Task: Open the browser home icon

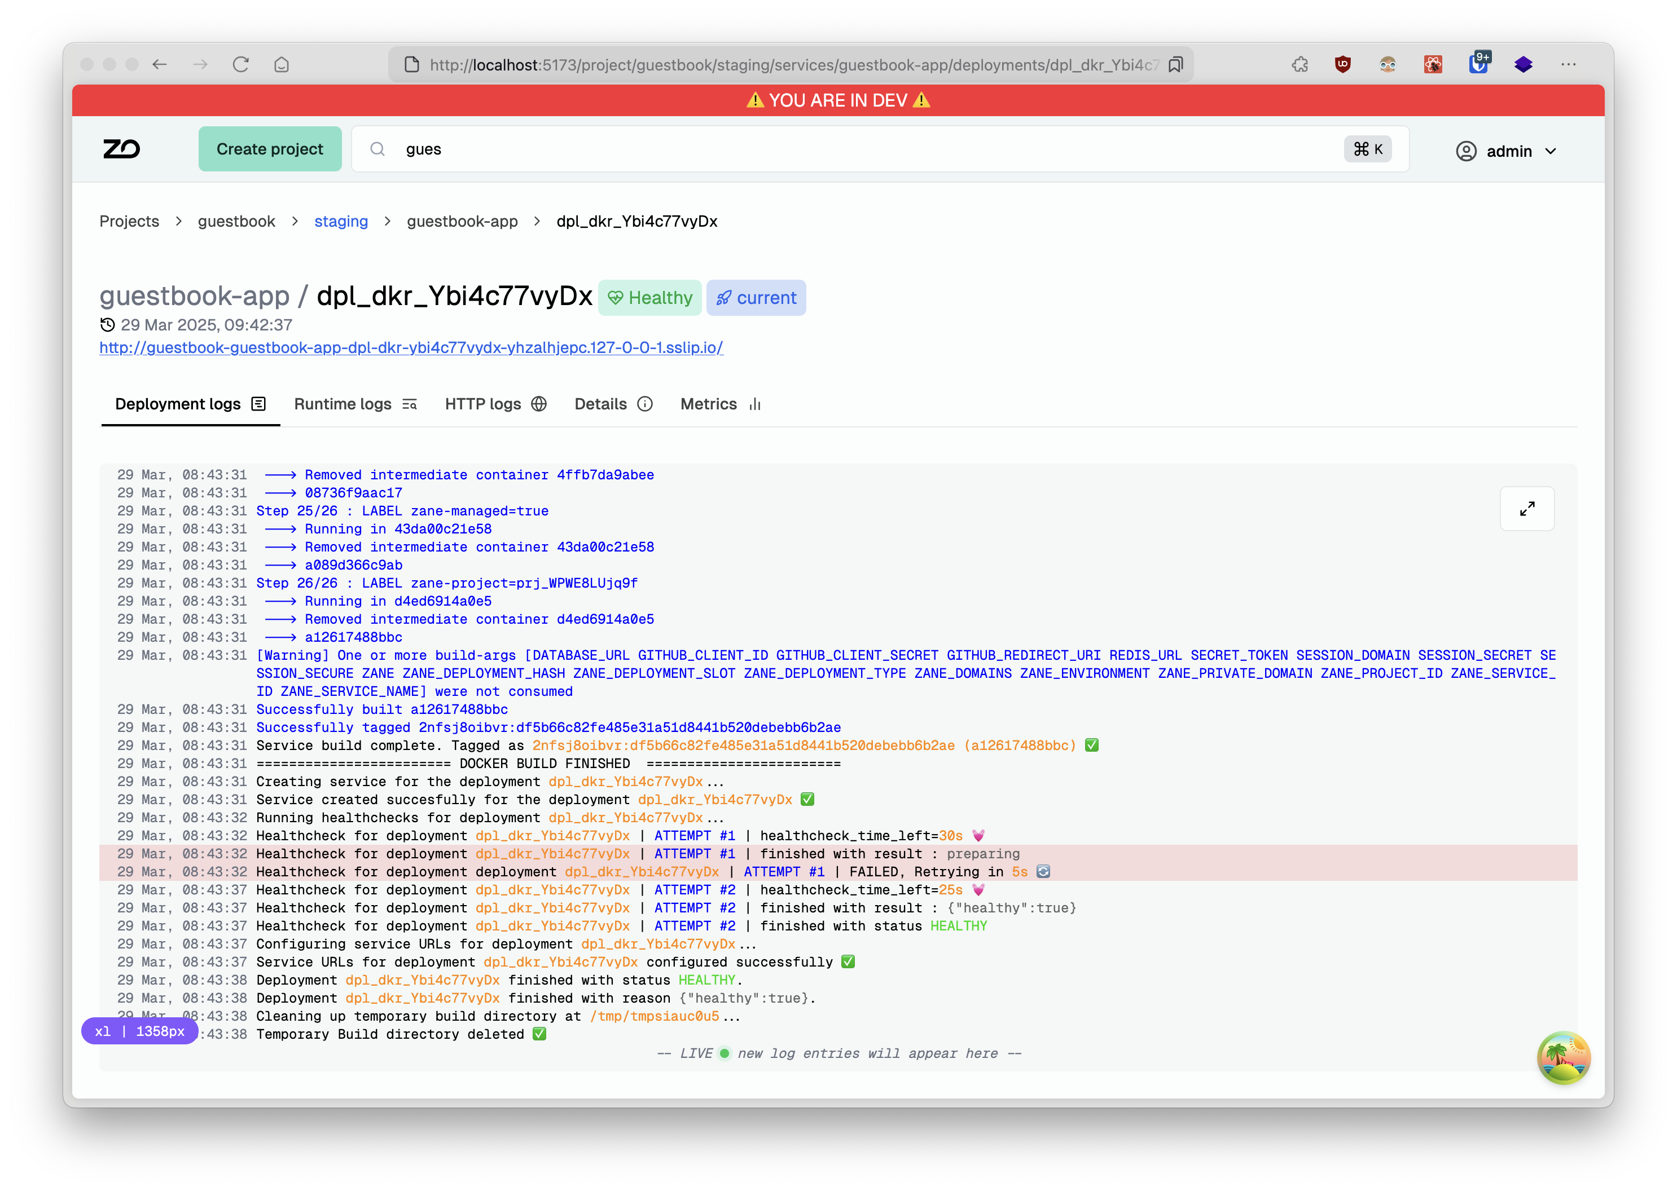Action: pos(281,64)
